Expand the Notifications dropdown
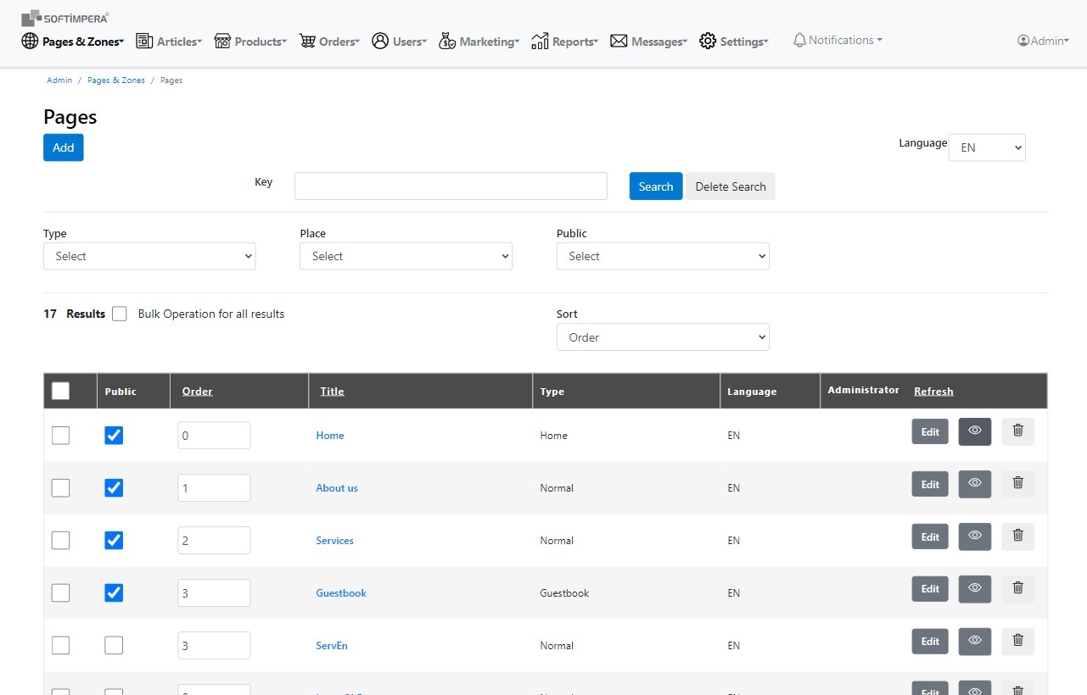This screenshot has height=695, width=1087. point(838,40)
